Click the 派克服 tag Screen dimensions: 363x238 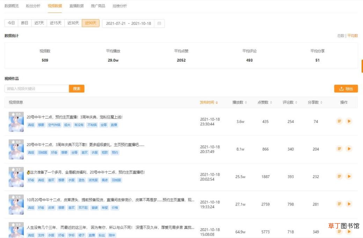[93, 180]
